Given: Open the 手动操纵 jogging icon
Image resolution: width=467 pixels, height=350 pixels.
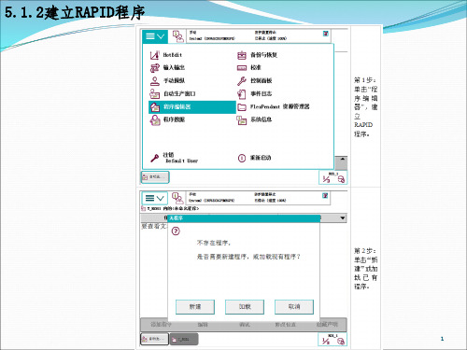Looking at the screenshot, I should click(x=155, y=81).
